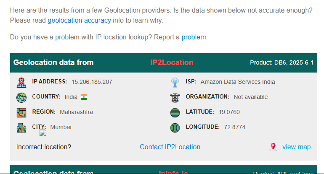Click the organization value Not available
This screenshot has height=174, width=324.
[251, 97]
